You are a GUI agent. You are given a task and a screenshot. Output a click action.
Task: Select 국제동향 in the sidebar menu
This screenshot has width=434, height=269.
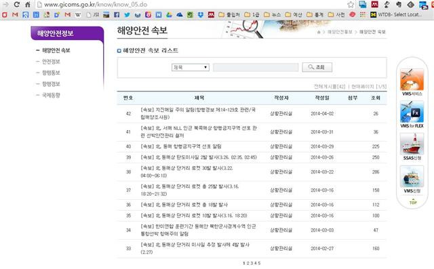(51, 95)
